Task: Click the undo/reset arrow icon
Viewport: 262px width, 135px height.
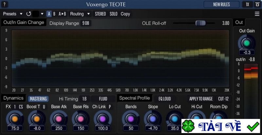Action: point(29,14)
